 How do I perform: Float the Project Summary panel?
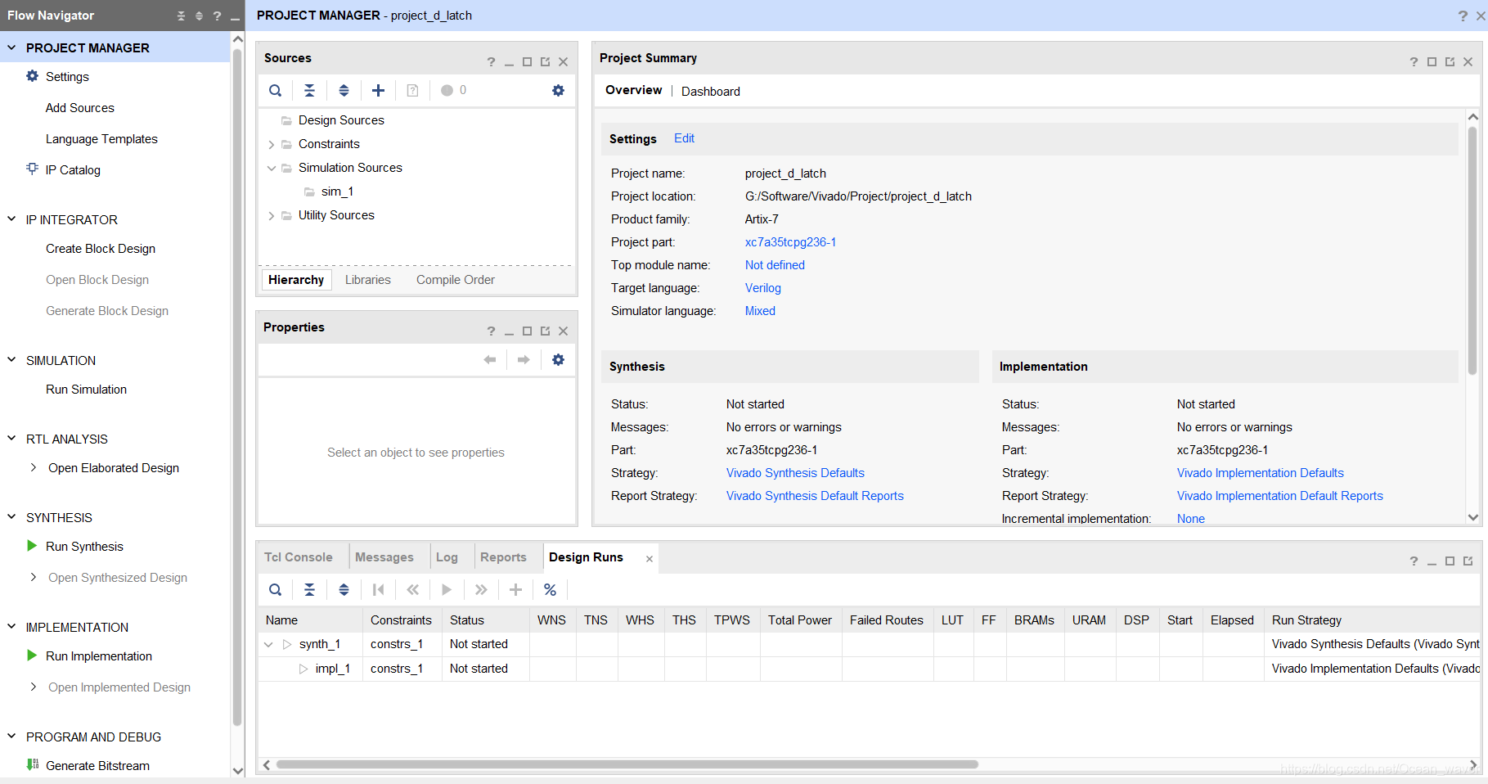[x=1450, y=62]
